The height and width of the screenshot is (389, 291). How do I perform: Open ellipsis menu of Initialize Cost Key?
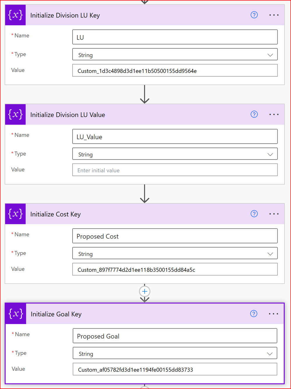click(274, 214)
